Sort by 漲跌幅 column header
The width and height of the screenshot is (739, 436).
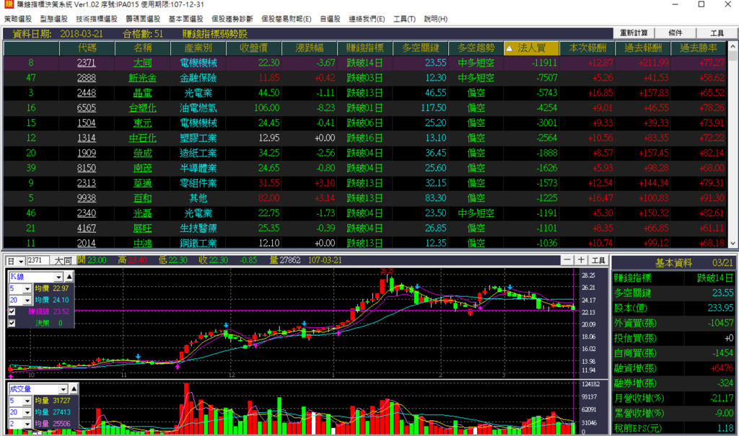coord(309,48)
